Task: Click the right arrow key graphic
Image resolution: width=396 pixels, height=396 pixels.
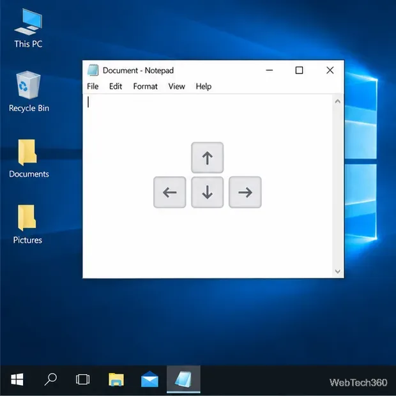Action: [x=245, y=192]
